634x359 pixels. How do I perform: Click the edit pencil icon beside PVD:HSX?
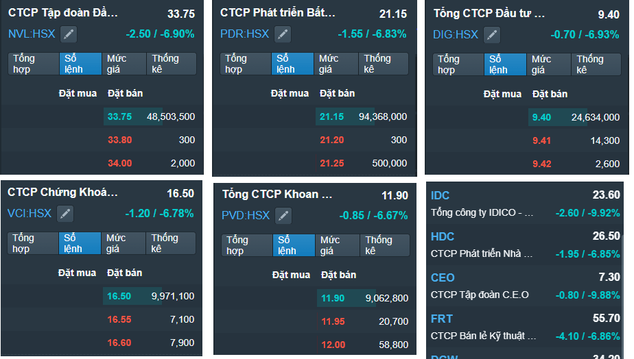pyautogui.click(x=283, y=216)
